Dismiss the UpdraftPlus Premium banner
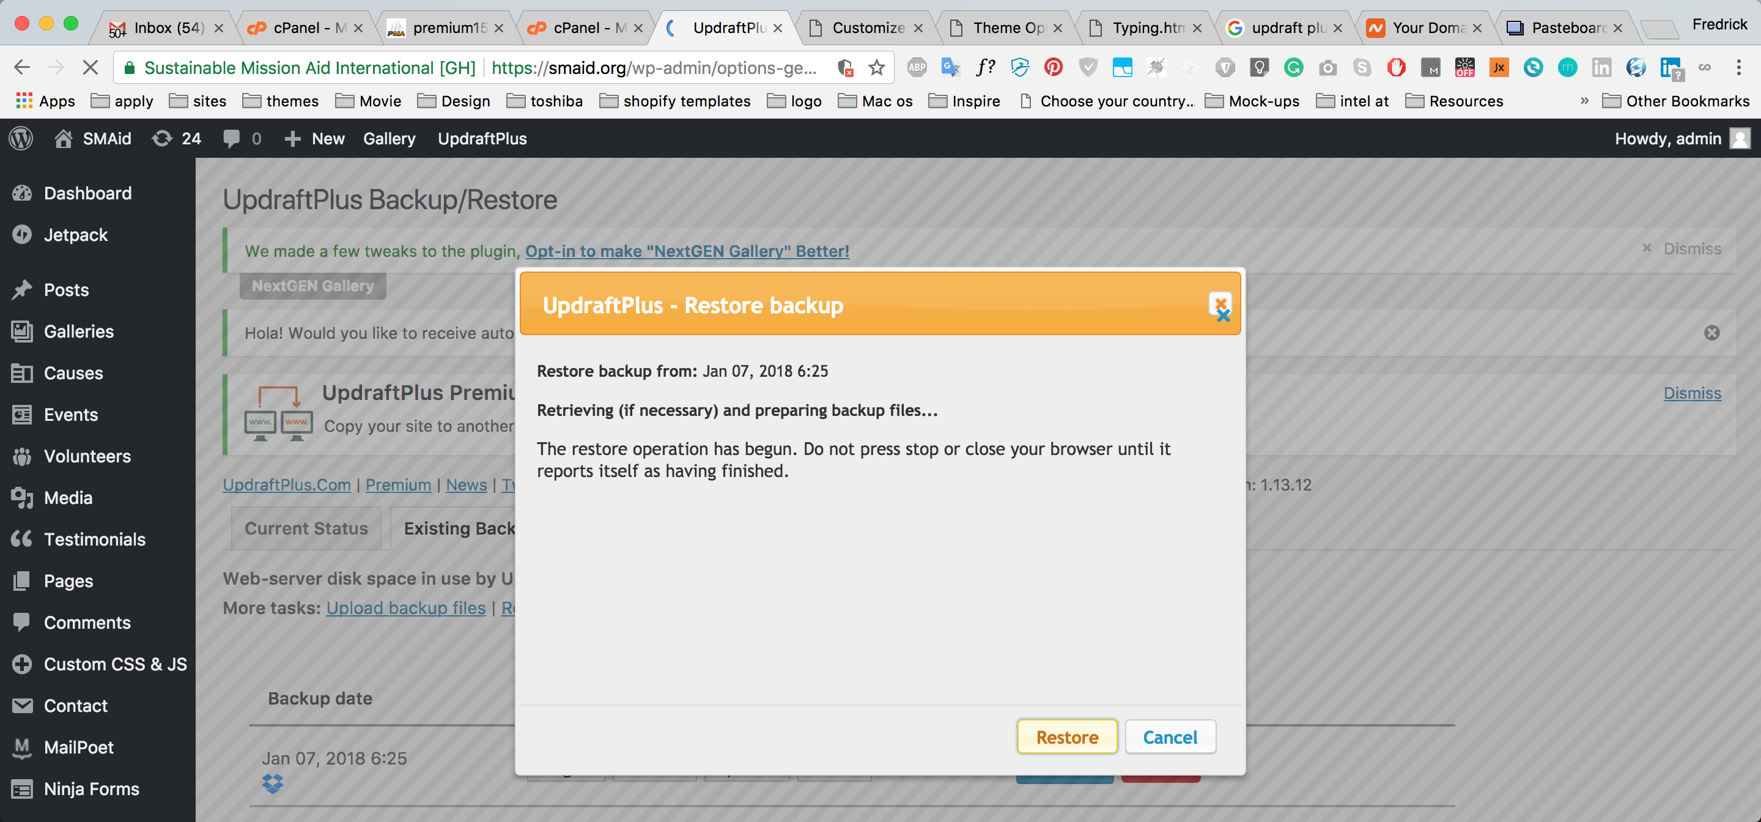The width and height of the screenshot is (1761, 822). pyautogui.click(x=1692, y=393)
